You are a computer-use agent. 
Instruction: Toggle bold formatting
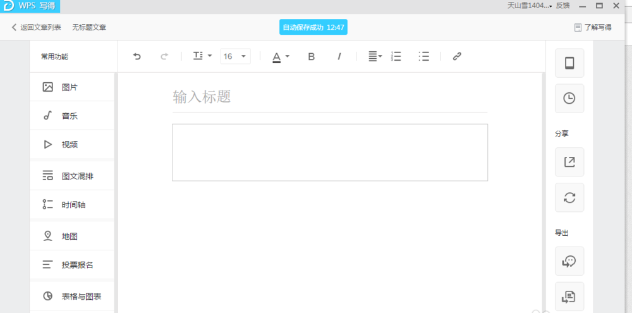311,56
